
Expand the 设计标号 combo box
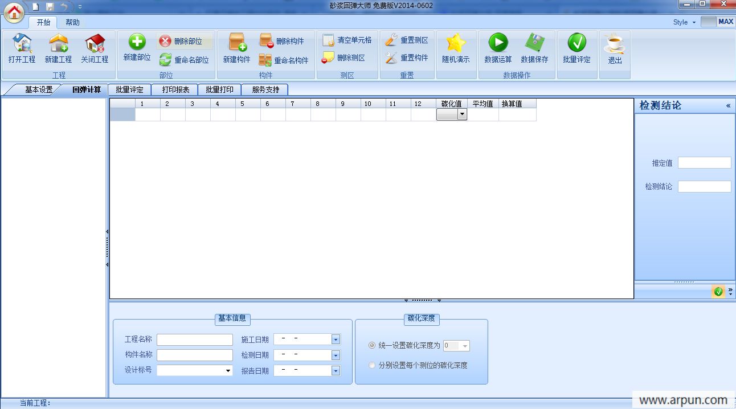click(x=228, y=370)
